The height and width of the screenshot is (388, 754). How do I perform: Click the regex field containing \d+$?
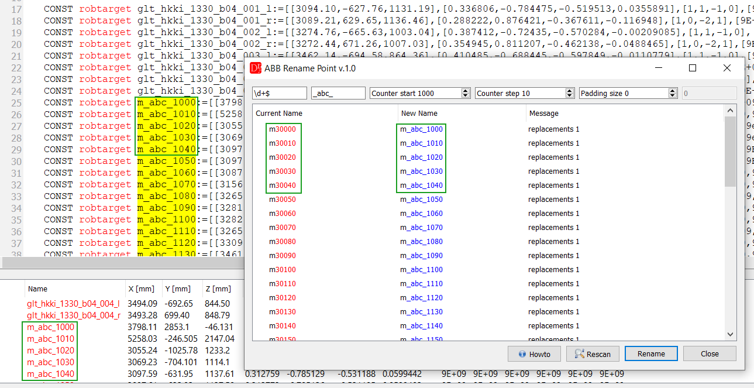(x=280, y=93)
